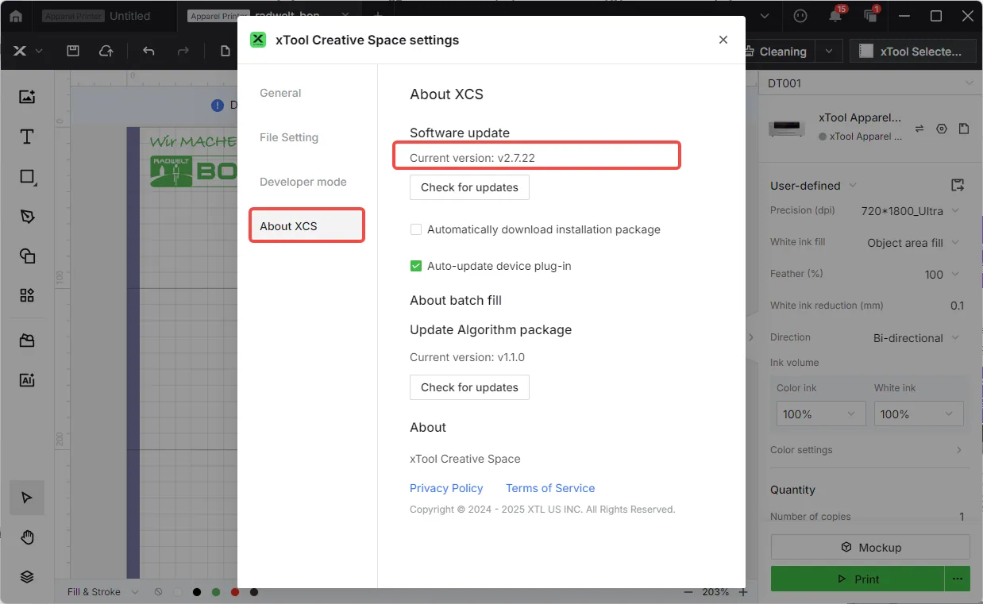
Task: Select the Rectangle shape tool
Action: [27, 176]
